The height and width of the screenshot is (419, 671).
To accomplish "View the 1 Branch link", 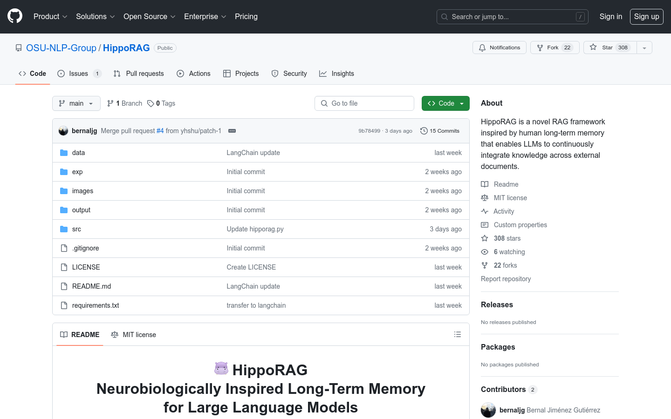I will pos(124,103).
